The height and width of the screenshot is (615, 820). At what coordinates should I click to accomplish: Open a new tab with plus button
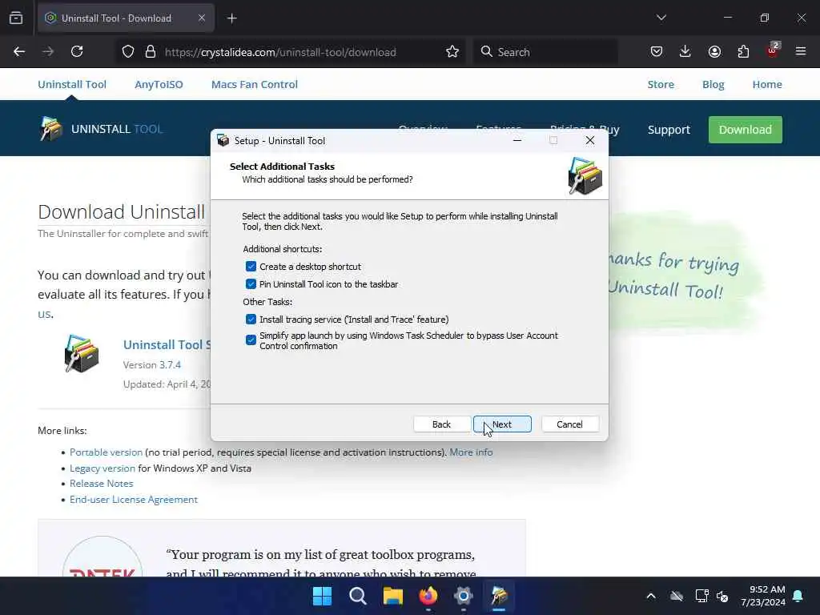[x=231, y=18]
